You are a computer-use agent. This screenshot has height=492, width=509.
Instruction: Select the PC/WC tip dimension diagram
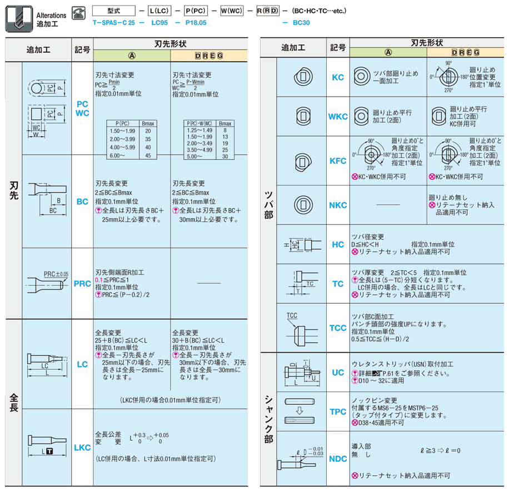46,108
